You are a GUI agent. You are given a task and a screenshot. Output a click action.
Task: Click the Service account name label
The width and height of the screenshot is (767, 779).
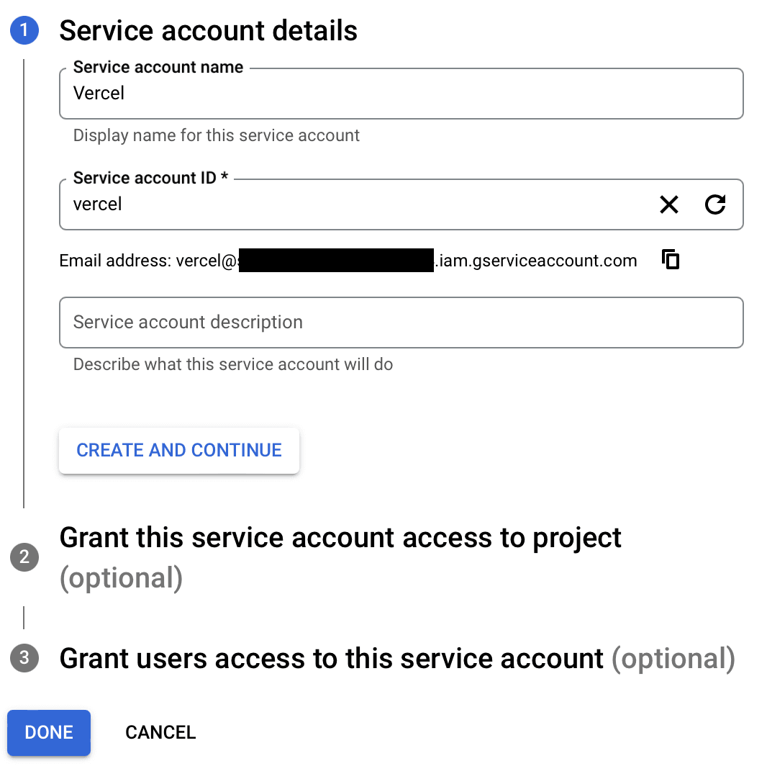point(158,68)
